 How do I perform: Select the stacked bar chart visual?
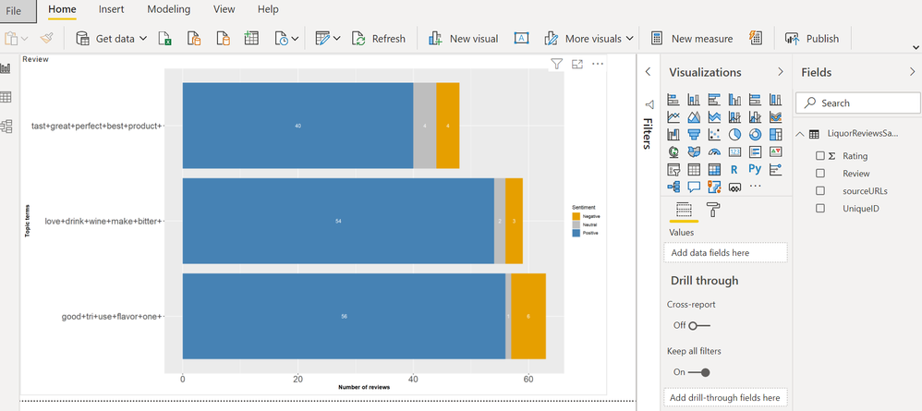[x=673, y=100]
